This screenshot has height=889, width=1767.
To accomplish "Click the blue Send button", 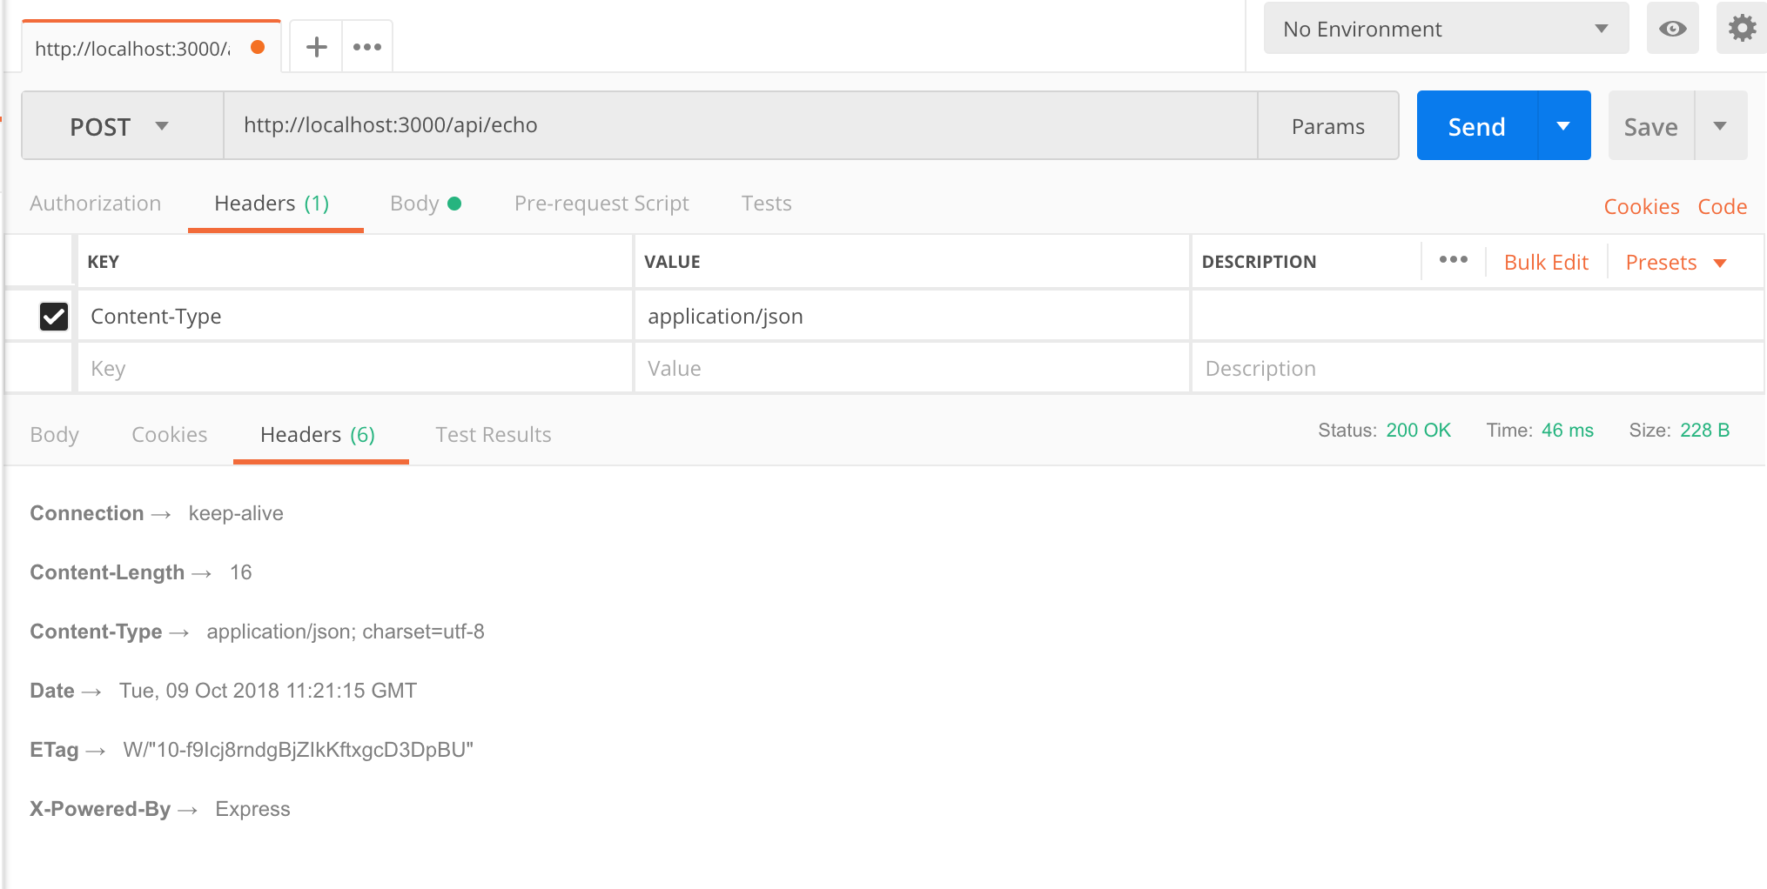I will 1476,126.
